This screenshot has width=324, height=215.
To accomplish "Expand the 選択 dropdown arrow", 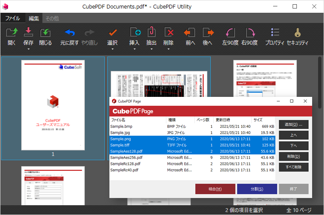I will click(113, 49).
